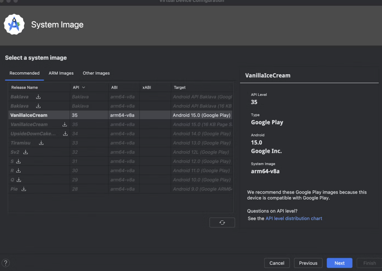Switch to the Recommended tab
The height and width of the screenshot is (271, 382).
25,73
